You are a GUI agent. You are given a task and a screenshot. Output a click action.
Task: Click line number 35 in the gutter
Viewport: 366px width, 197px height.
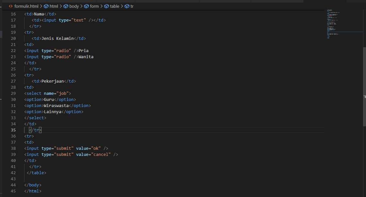click(13, 130)
